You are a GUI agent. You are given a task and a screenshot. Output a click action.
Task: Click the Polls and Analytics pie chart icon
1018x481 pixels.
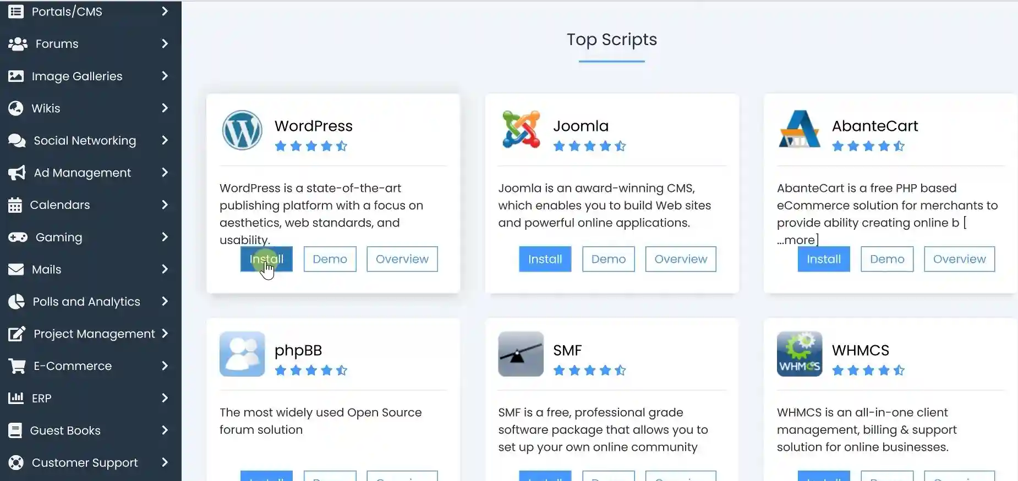[17, 301]
